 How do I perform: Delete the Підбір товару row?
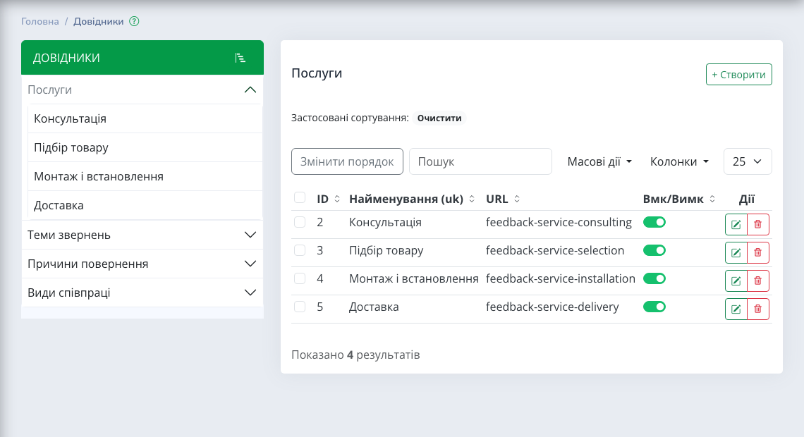tap(758, 252)
